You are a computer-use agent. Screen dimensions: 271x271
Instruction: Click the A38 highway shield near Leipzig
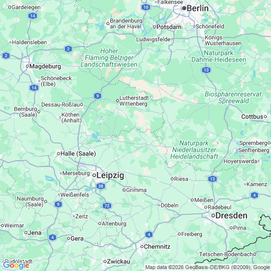101,186
